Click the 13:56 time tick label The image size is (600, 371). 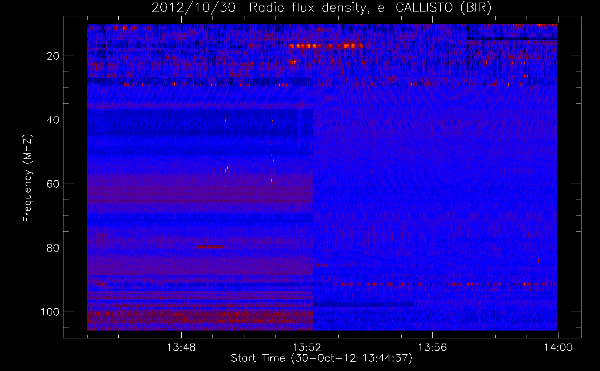[432, 348]
